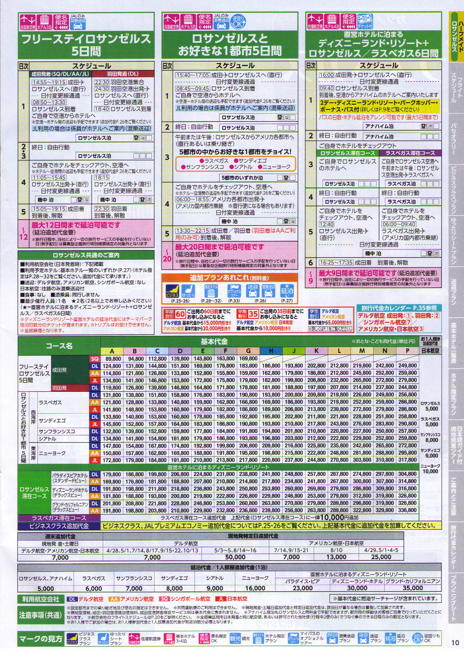Image resolution: width=464 pixels, height=649 pixels.
Task: Click 指定ホテル icon in 追加プランあれこれ
Action: 211,291
